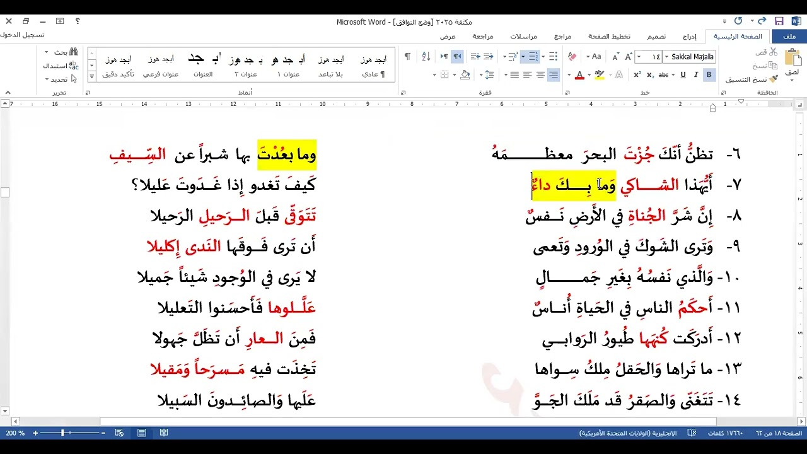The height and width of the screenshot is (454, 807).
Task: Toggle Strikethrough abc formatting
Action: point(663,74)
